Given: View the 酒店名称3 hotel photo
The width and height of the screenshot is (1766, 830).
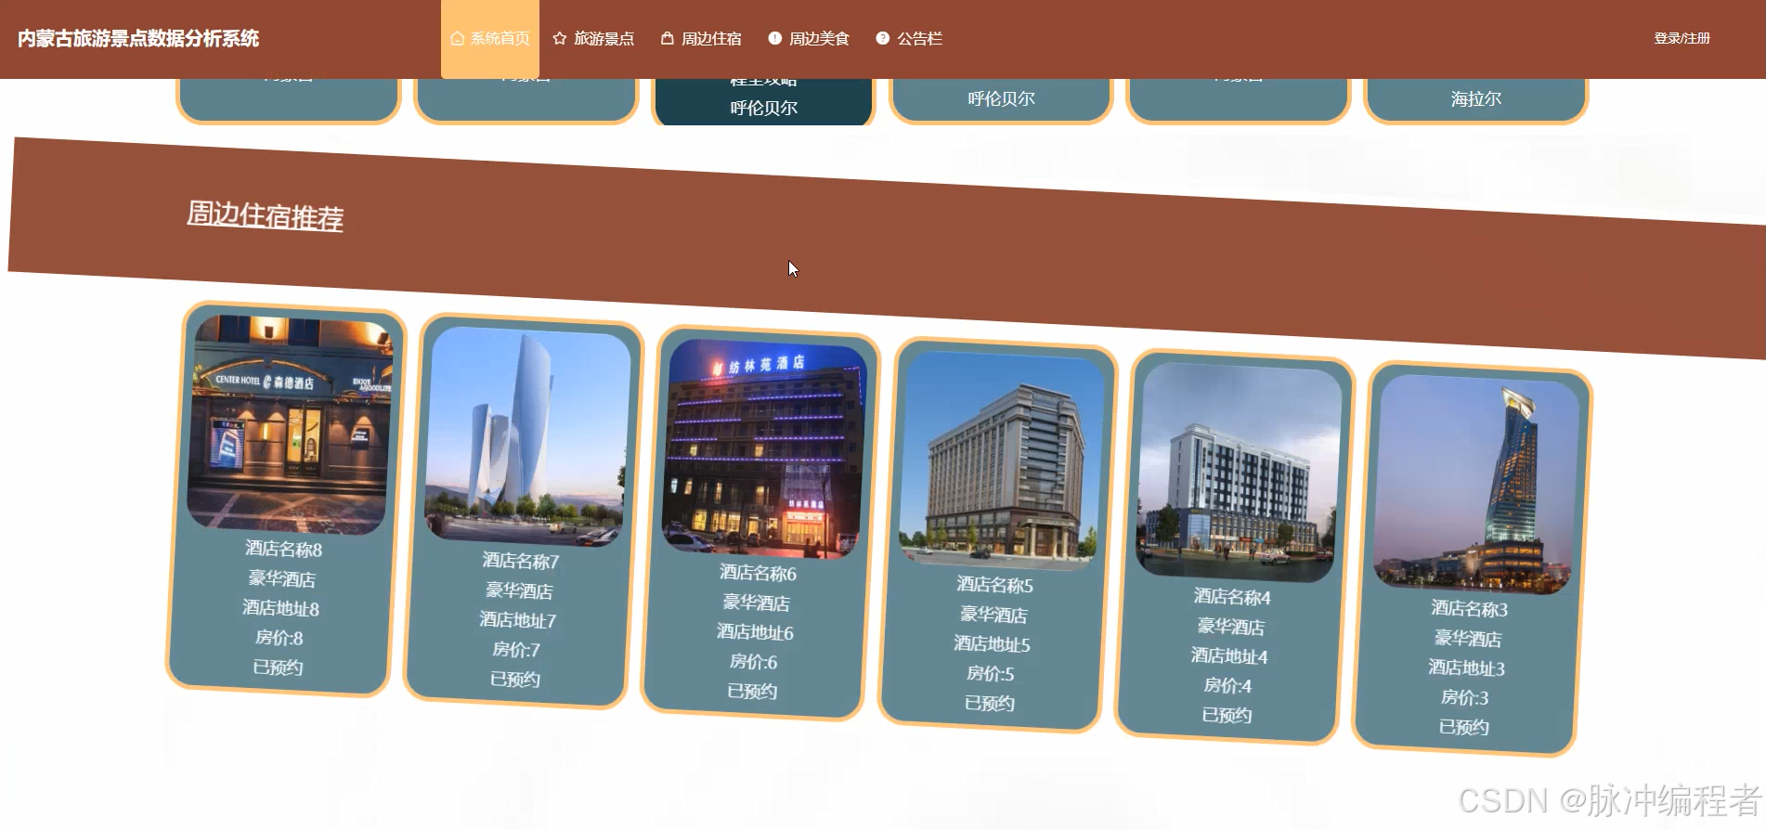Looking at the screenshot, I should 1476,484.
